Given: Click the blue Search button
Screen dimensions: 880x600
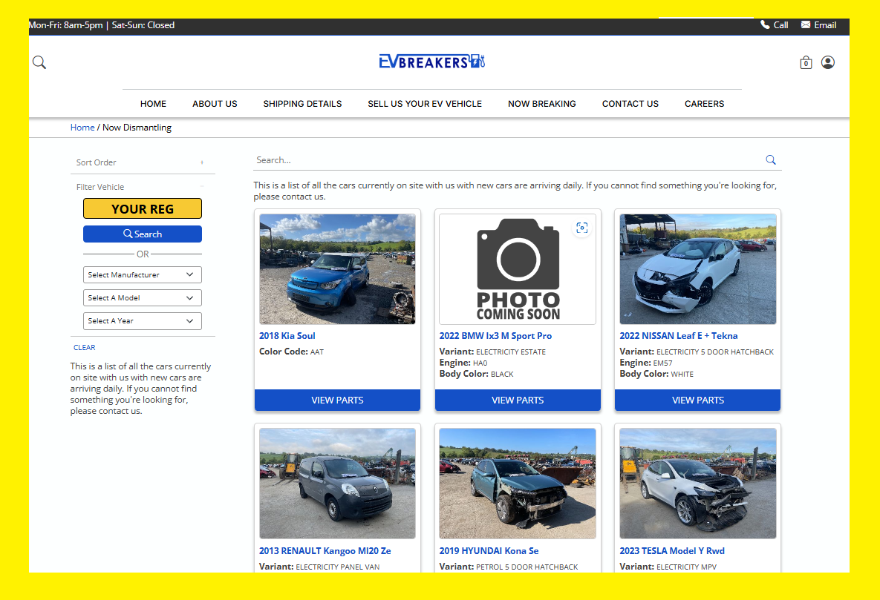Looking at the screenshot, I should tap(143, 234).
